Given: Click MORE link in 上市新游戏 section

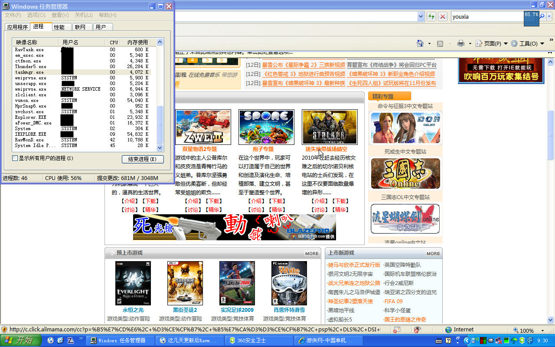Looking at the screenshot, I should (x=433, y=254).
